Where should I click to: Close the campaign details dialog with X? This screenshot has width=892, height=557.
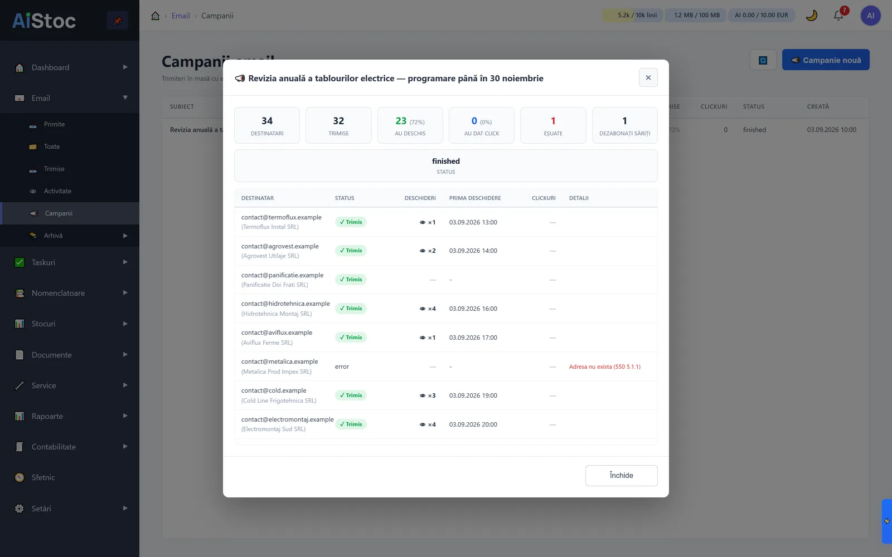pos(648,77)
